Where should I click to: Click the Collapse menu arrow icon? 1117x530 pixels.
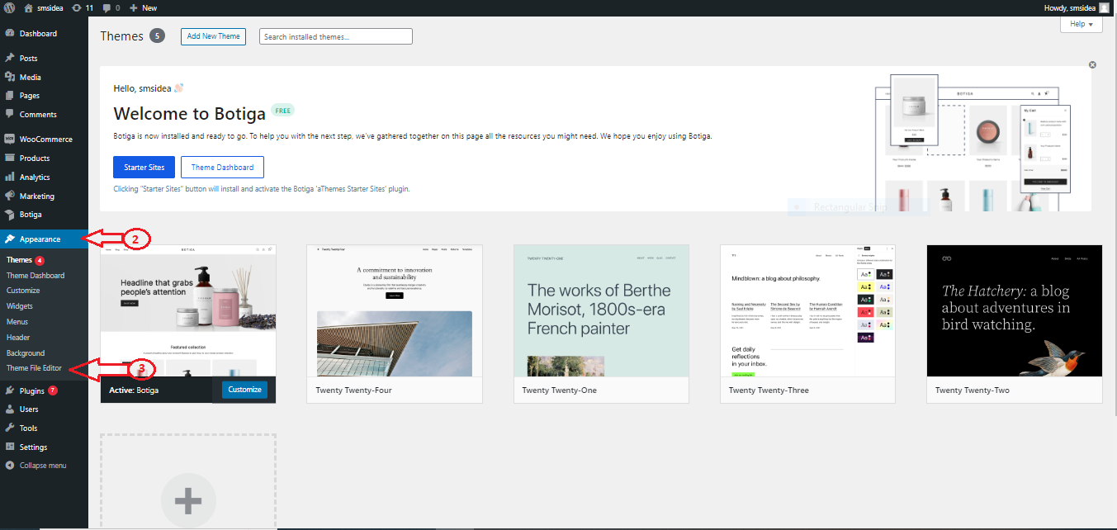point(9,466)
